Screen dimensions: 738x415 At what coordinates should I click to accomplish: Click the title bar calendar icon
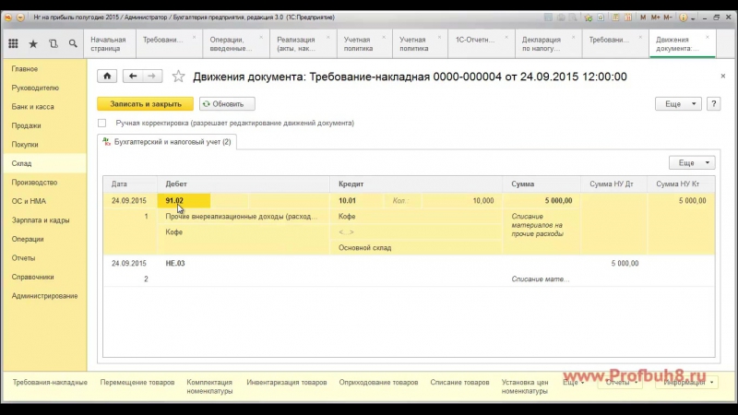pyautogui.click(x=628, y=18)
